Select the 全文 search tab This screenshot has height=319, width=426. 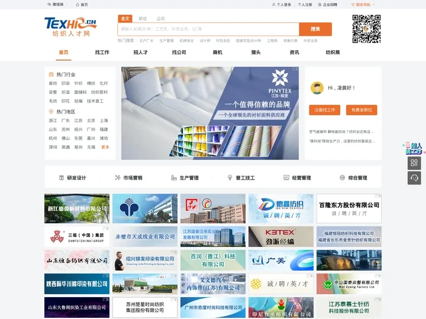tap(125, 18)
